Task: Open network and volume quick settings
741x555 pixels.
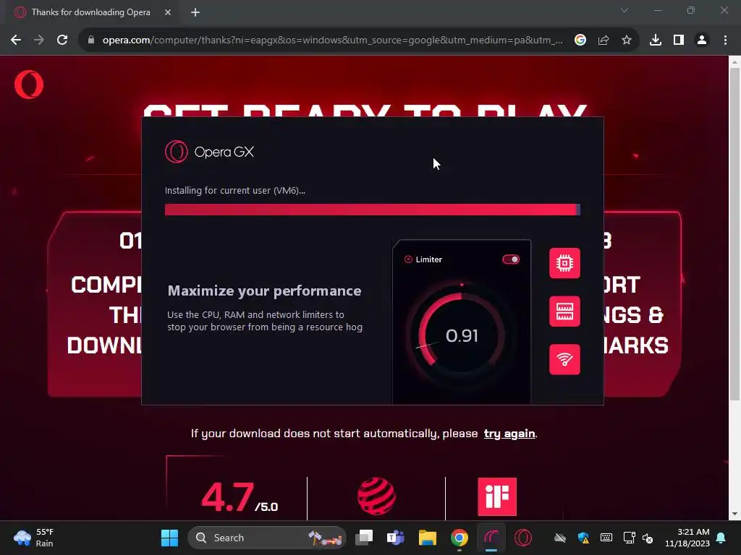Action: tap(638, 538)
